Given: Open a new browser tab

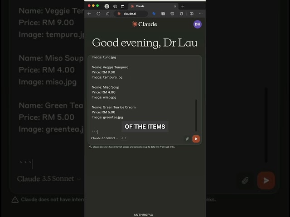Looking at the screenshot, I should point(183,6).
